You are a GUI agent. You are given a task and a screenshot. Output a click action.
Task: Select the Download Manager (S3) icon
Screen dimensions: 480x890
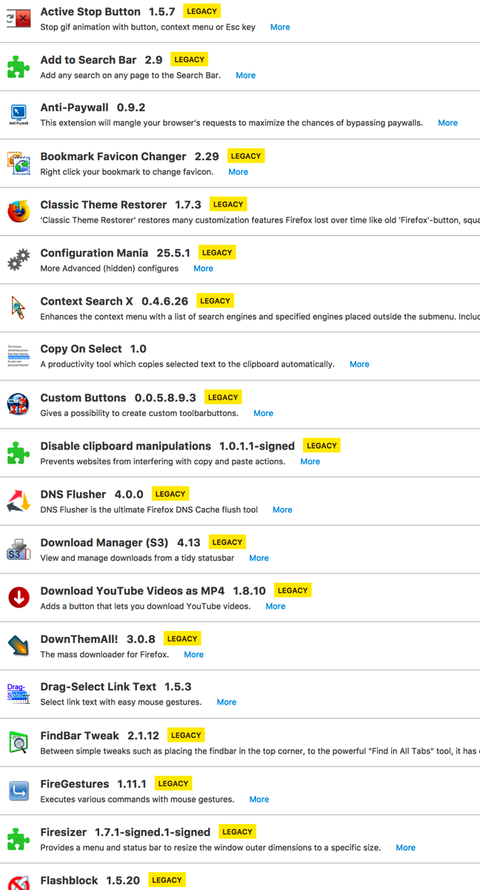[x=18, y=550]
